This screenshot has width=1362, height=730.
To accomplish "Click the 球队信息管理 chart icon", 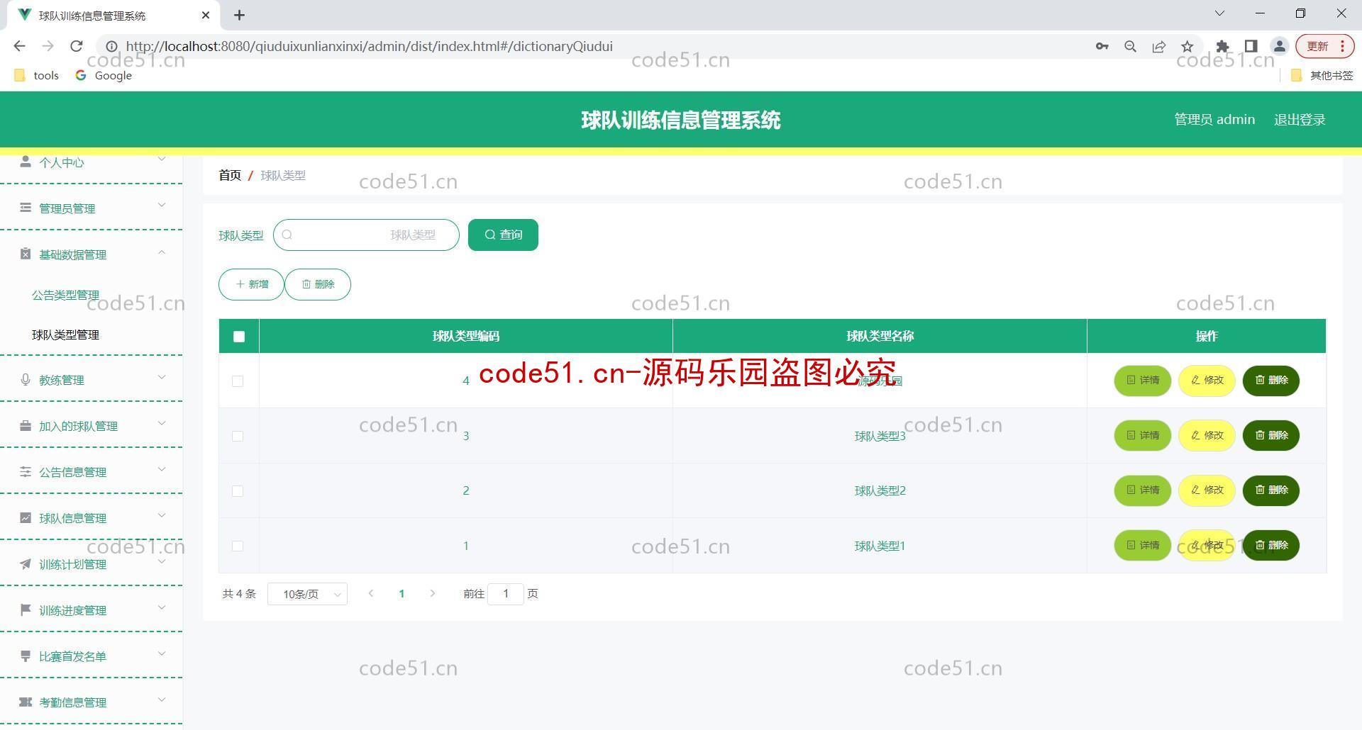I will coord(26,517).
